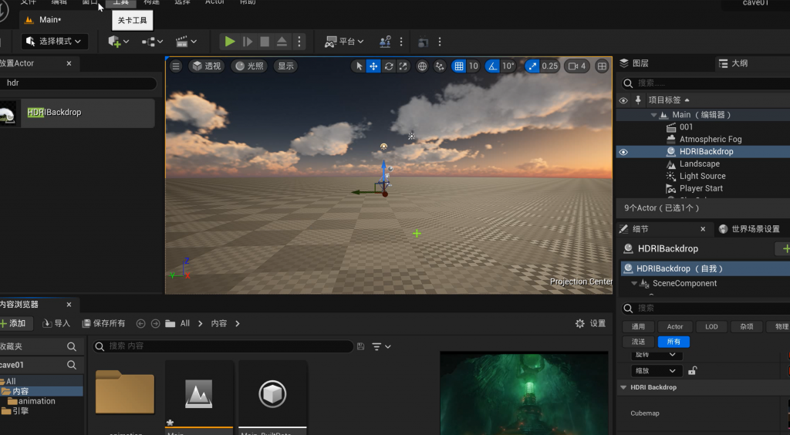Select 001 folder item in outliner
The image size is (790, 435).
[x=686, y=126]
